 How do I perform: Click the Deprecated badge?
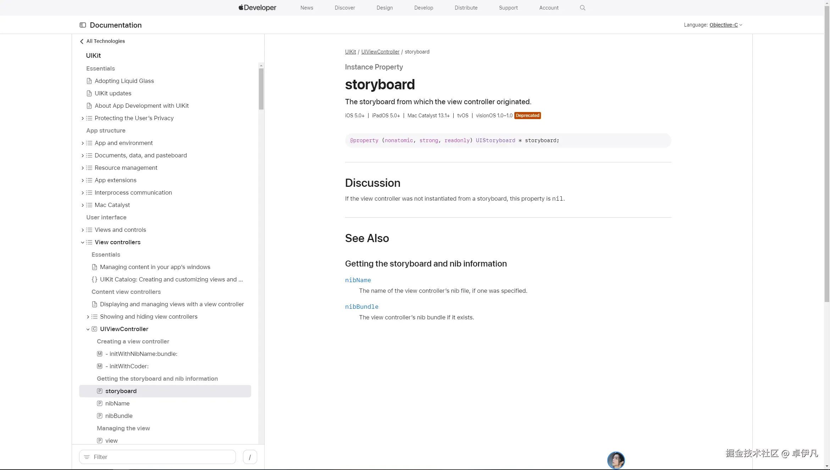click(527, 116)
